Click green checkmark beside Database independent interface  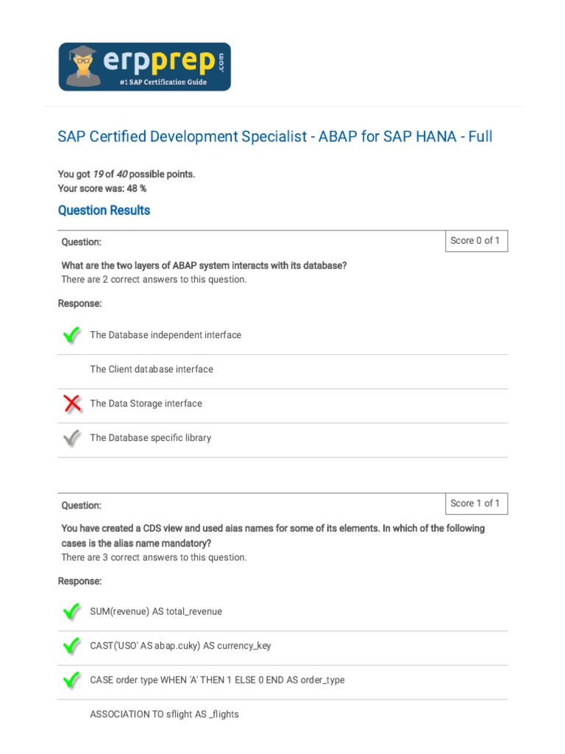(x=71, y=336)
